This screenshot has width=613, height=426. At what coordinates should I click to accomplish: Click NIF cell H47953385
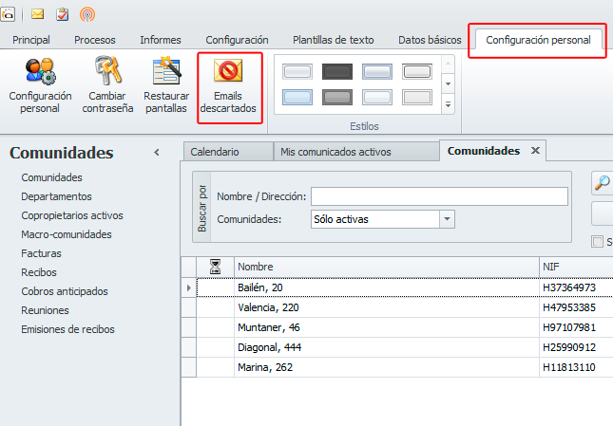tap(576, 307)
